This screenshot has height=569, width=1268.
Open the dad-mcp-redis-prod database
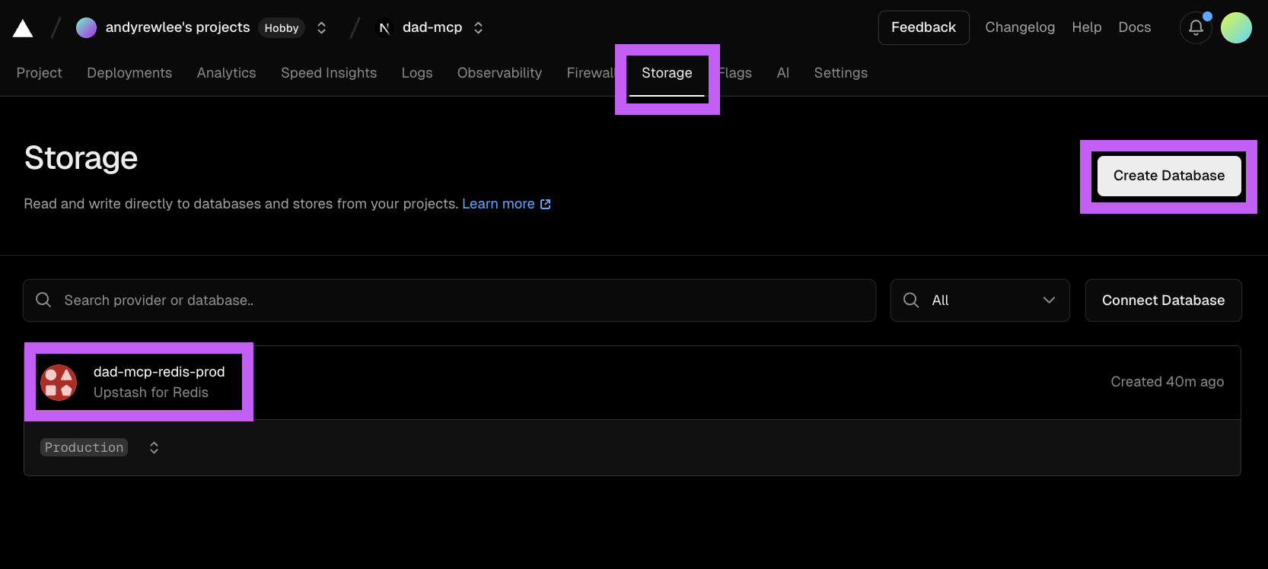[159, 372]
